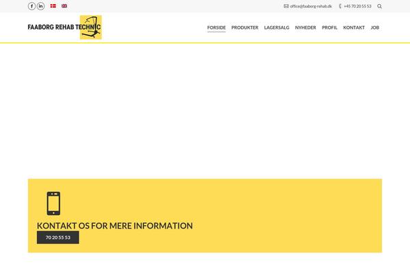Open the LinkedIn page icon
410x273 pixels.
41,6
